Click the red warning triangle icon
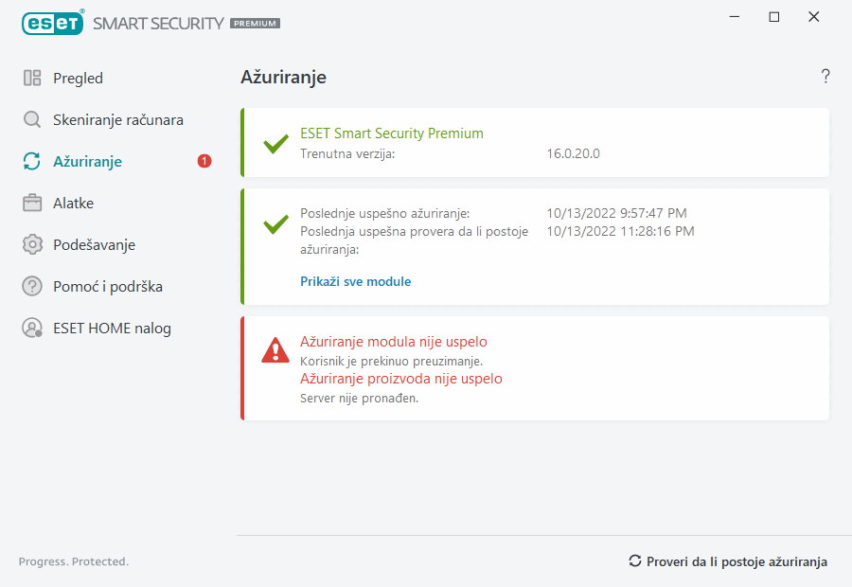 (x=275, y=350)
